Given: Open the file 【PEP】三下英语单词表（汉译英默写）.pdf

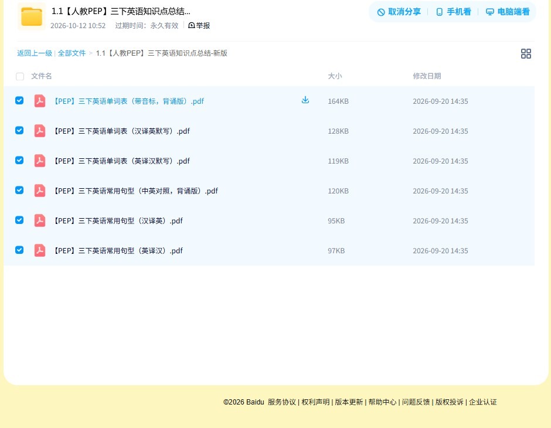Looking at the screenshot, I should pyautogui.click(x=121, y=131).
